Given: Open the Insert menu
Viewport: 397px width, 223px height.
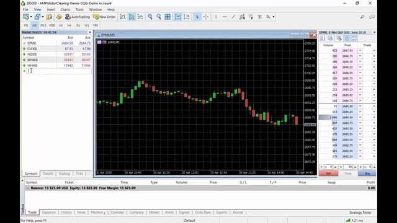Looking at the screenshot, I should click(x=51, y=9).
